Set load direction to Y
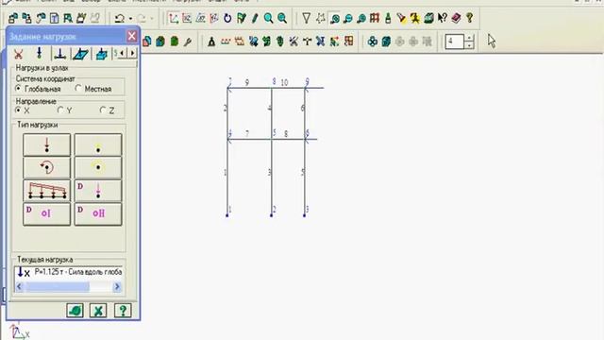This screenshot has height=340, width=604. 64,110
